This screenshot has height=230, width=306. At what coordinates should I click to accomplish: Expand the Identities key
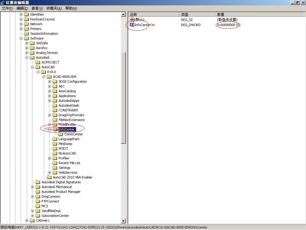coord(21,14)
